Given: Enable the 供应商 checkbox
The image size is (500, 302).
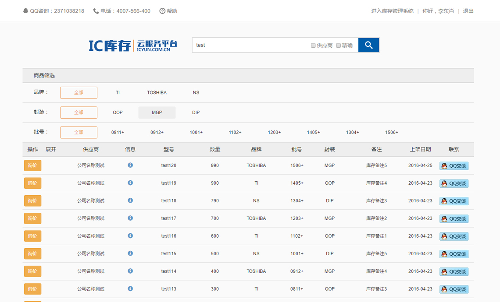Looking at the screenshot, I should point(313,46).
